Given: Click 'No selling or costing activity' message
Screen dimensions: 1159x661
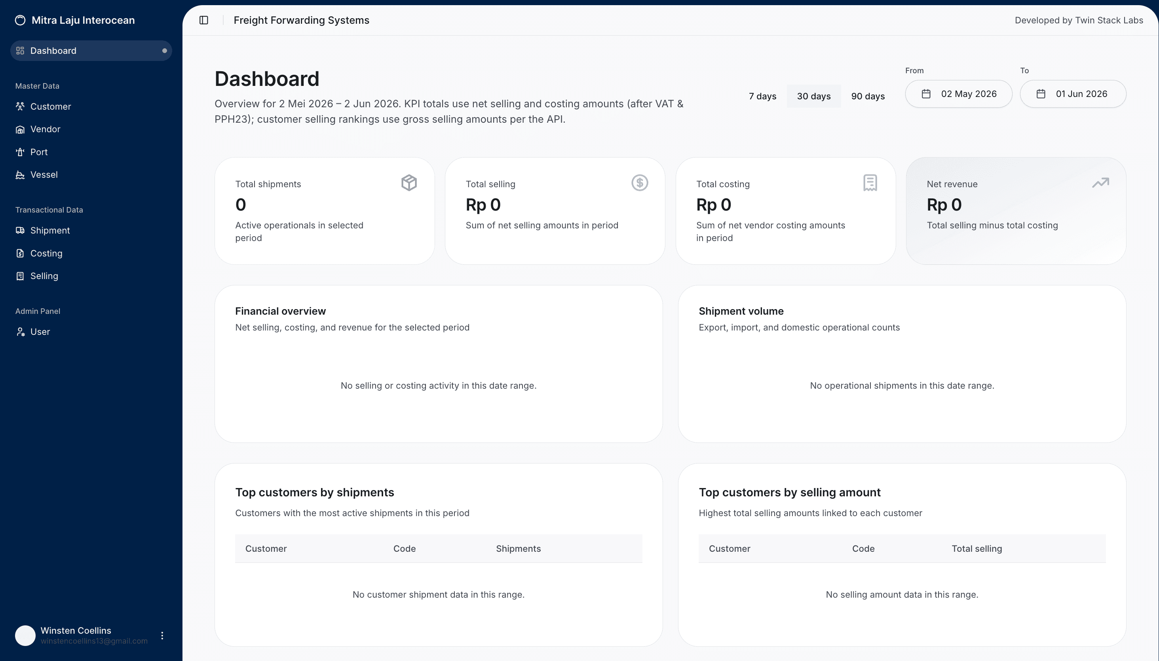Looking at the screenshot, I should 439,386.
